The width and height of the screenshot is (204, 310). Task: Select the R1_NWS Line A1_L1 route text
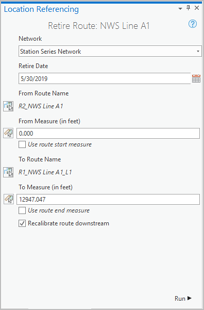(x=45, y=172)
